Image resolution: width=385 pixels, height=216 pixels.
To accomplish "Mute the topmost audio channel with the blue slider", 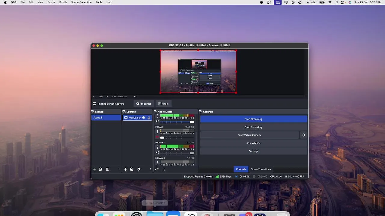I will pyautogui.click(x=157, y=121).
